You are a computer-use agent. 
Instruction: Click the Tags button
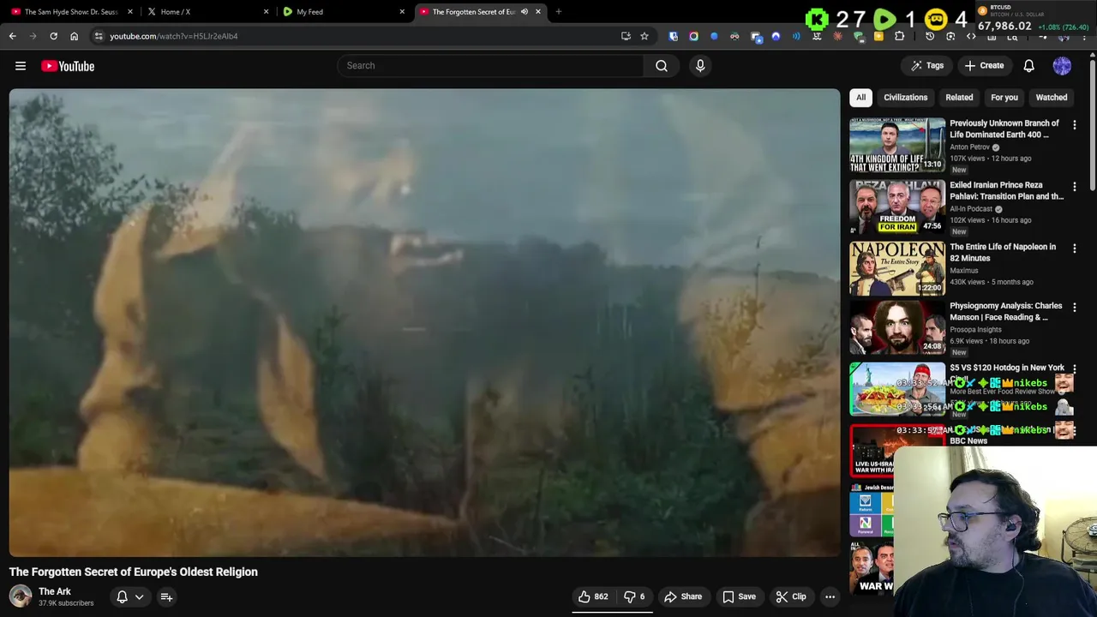[x=927, y=66]
